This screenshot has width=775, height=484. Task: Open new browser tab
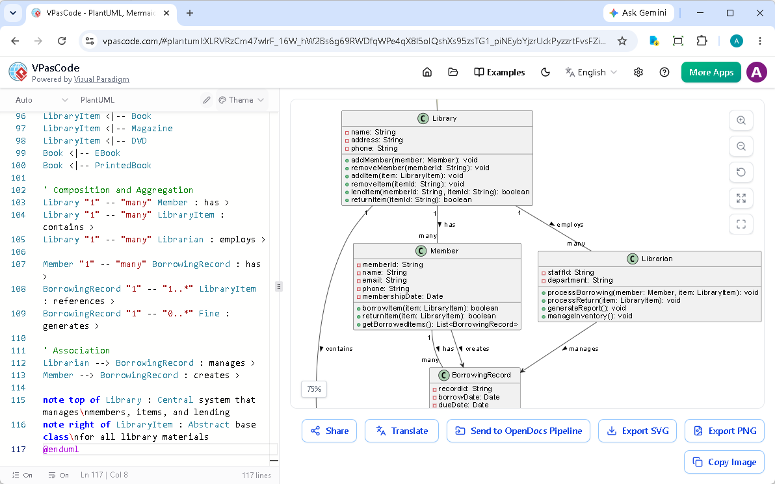tap(190, 14)
